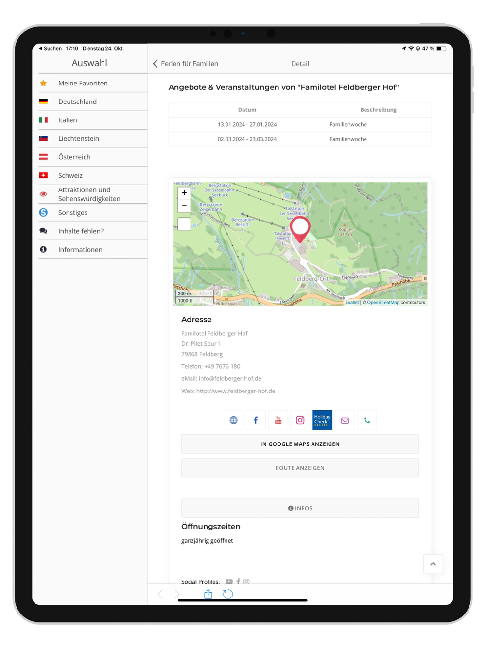Open the website globe icon button
This screenshot has height=648, width=486.
pyautogui.click(x=234, y=420)
